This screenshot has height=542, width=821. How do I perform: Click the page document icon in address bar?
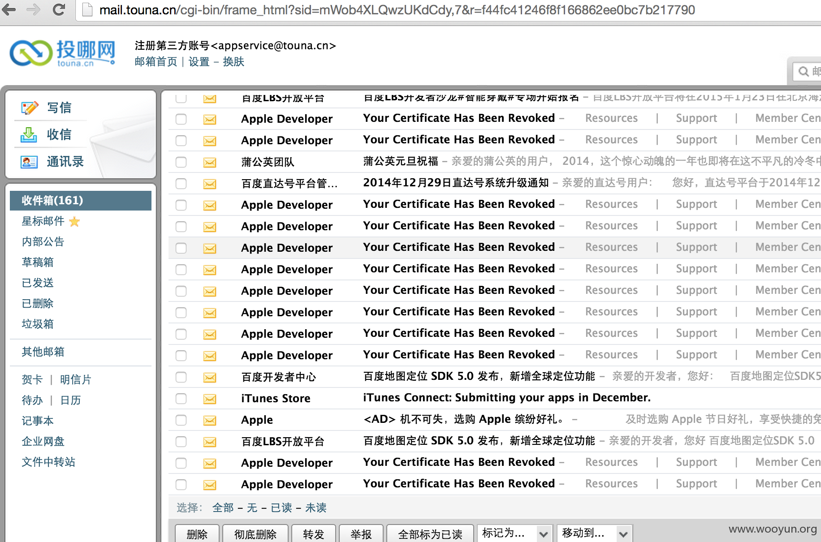(87, 10)
